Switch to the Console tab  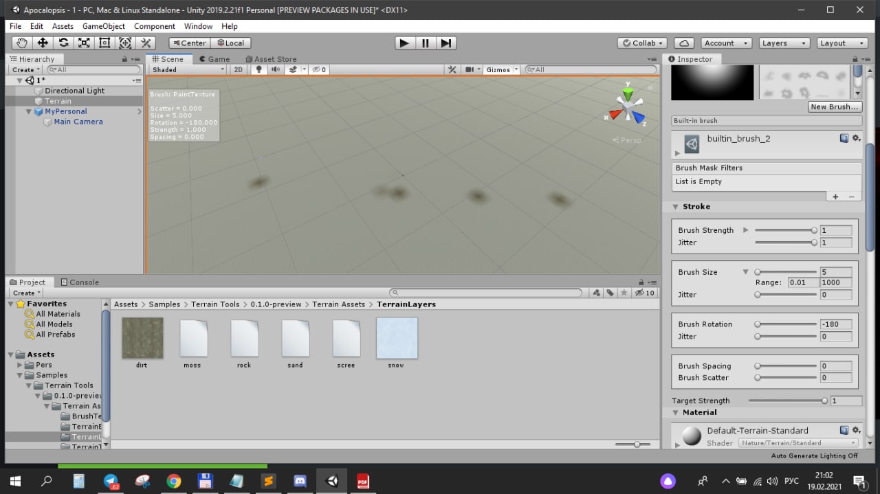[x=80, y=282]
